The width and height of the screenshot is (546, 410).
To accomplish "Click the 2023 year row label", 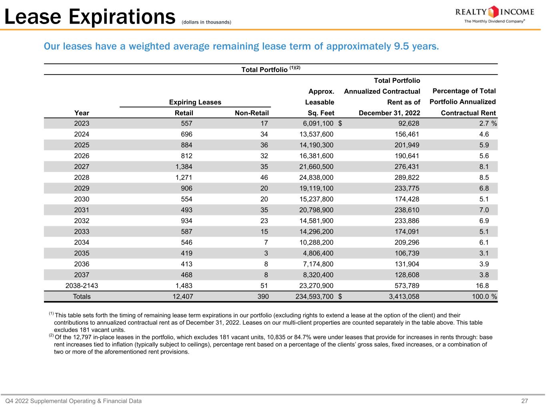I will (x=82, y=124).
